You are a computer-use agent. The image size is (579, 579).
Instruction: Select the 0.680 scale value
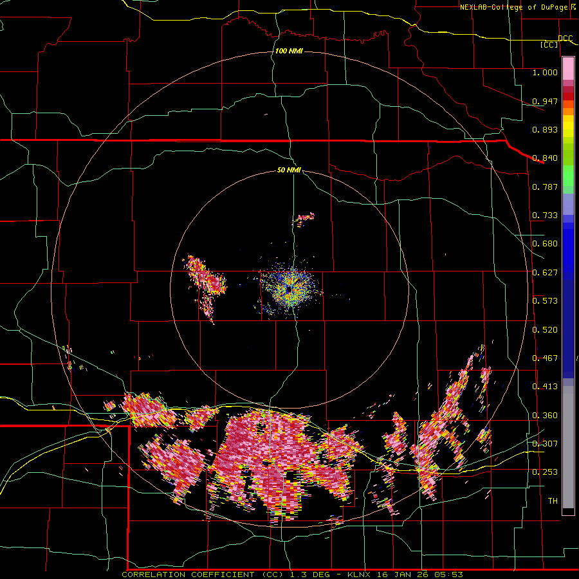[545, 244]
